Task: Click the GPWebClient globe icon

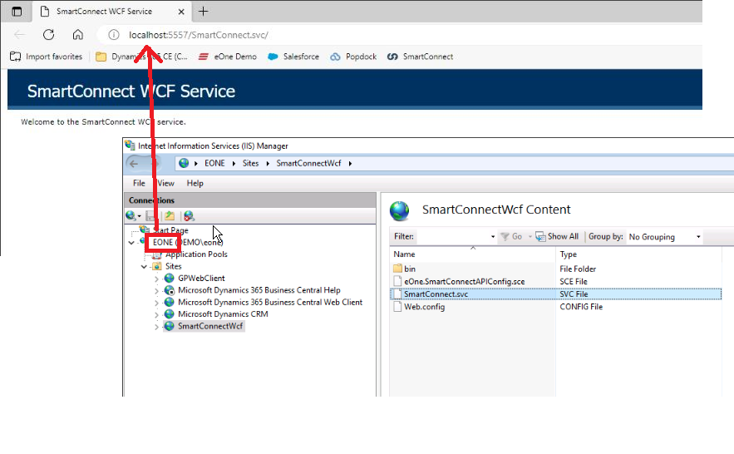Action: click(170, 278)
